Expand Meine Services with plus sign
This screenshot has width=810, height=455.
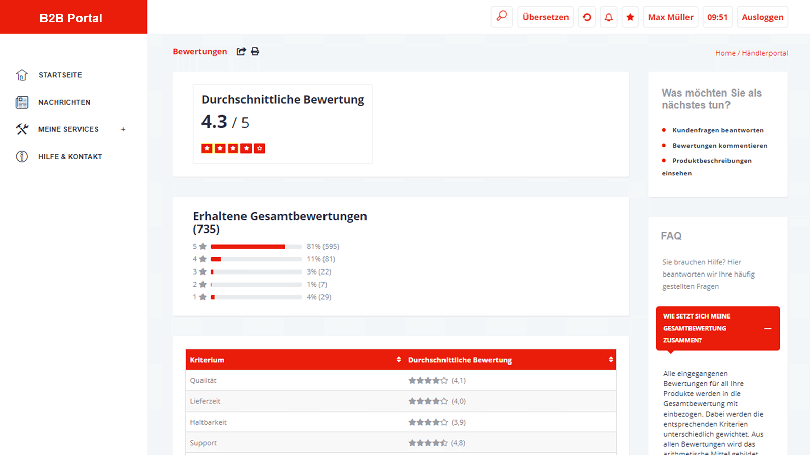(x=123, y=129)
